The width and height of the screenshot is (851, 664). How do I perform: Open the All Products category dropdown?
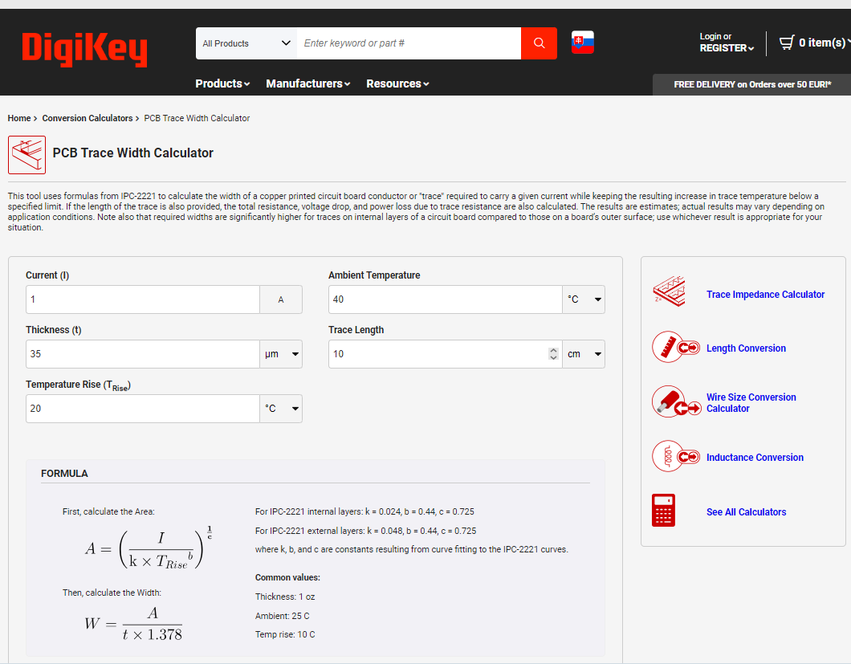(x=246, y=43)
